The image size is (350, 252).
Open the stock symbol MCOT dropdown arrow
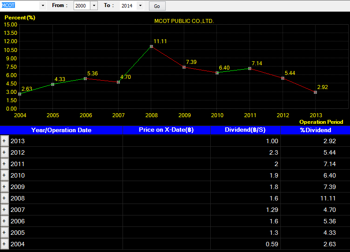tap(43, 6)
